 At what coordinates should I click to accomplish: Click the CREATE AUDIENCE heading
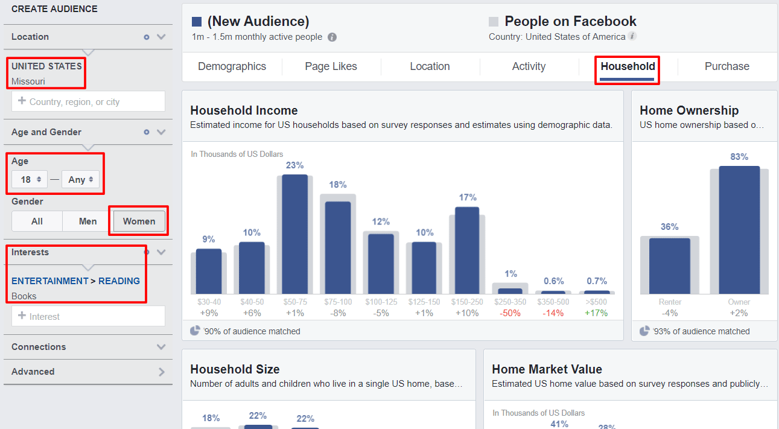click(54, 9)
